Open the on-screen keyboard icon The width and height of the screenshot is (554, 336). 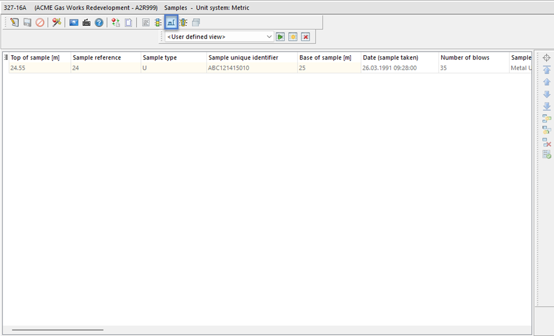tap(86, 23)
